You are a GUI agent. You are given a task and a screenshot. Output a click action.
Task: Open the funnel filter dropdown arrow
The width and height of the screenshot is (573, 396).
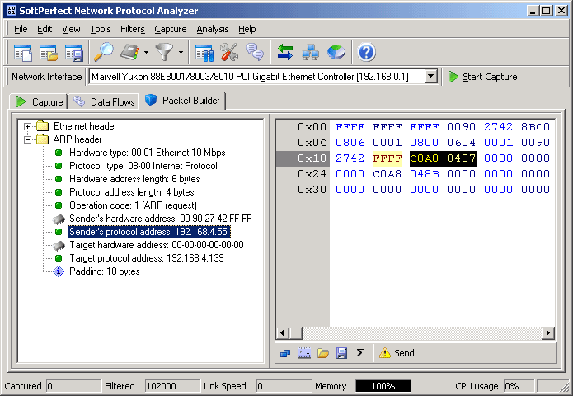(x=181, y=52)
